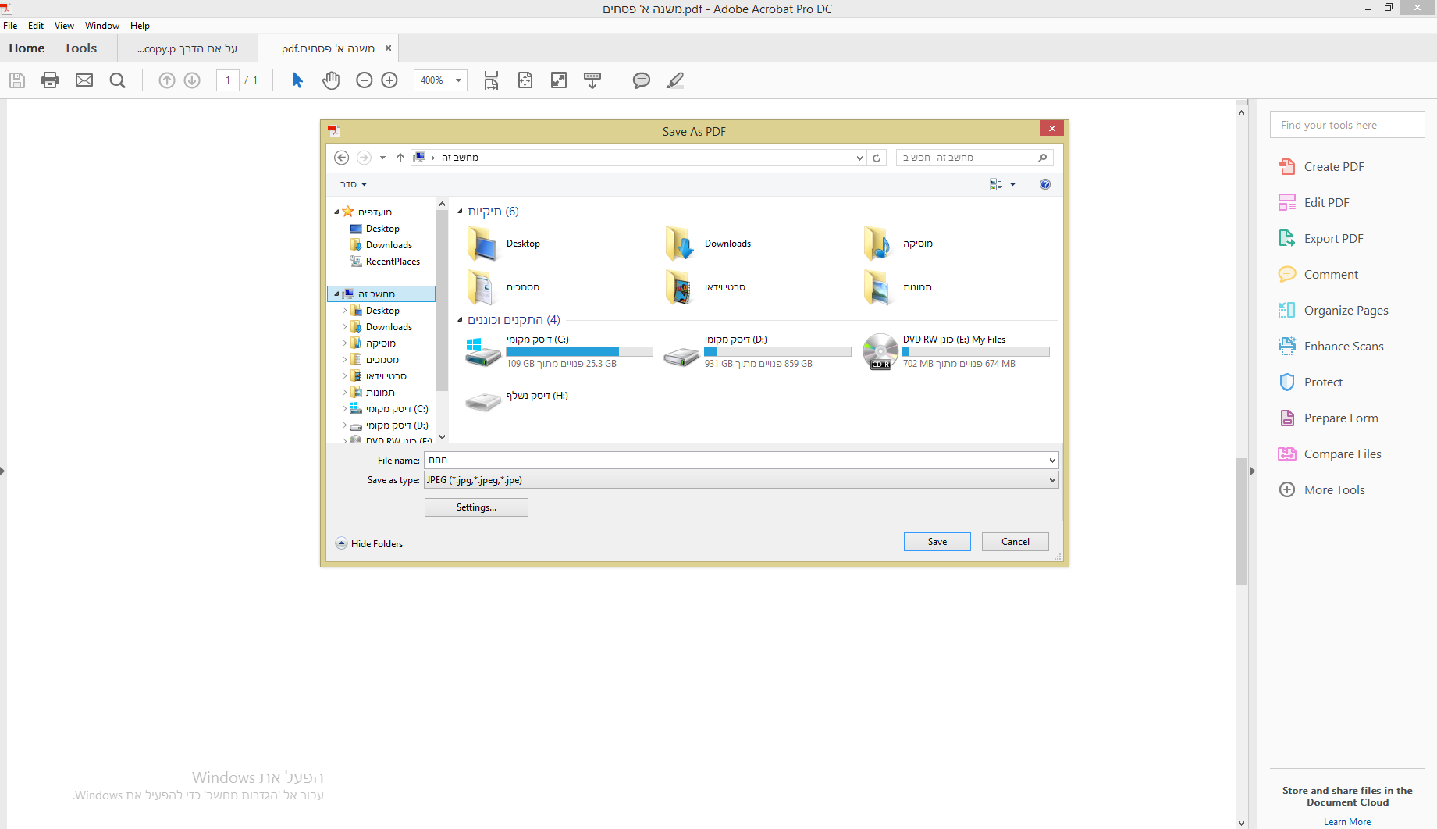Click the Fit Width scrolling icon
Image resolution: width=1437 pixels, height=829 pixels.
point(491,80)
